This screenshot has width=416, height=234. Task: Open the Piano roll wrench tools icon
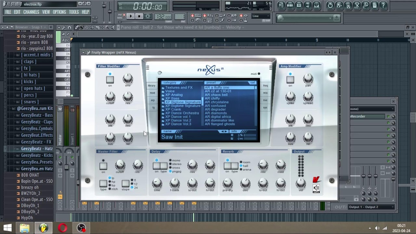(x=64, y=27)
